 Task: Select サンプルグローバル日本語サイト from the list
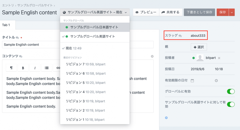tap(94, 27)
